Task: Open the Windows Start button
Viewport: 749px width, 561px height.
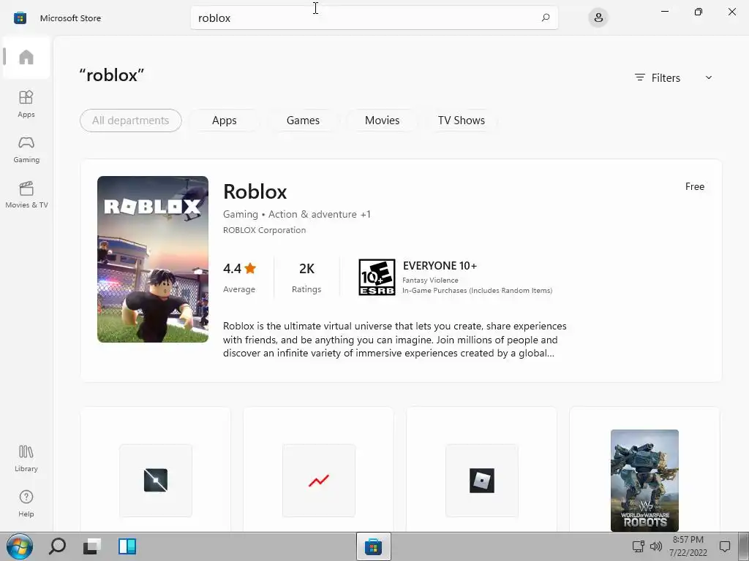Action: coord(20,546)
